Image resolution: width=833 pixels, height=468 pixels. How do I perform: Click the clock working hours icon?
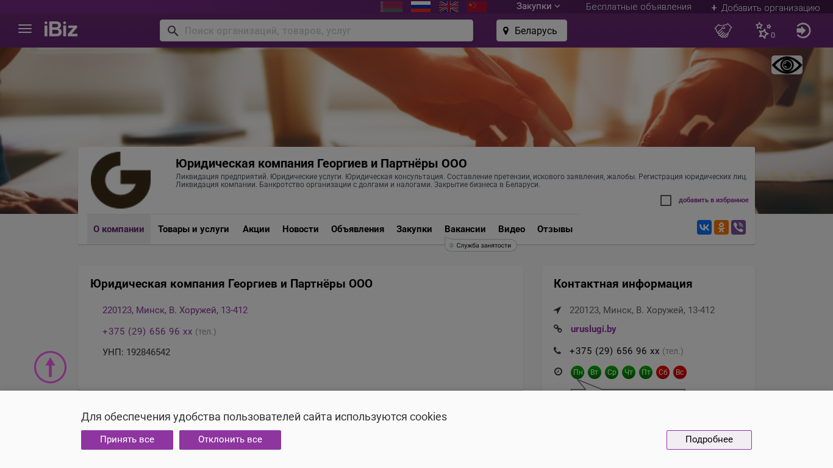[558, 371]
